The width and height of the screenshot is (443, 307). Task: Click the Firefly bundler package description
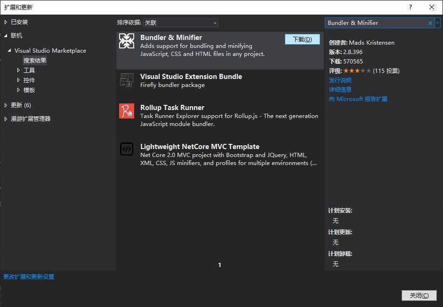pyautogui.click(x=172, y=85)
